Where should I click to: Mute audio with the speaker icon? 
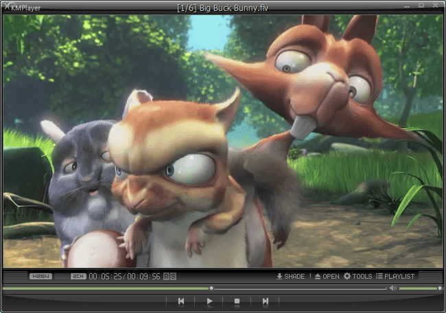[393, 288]
